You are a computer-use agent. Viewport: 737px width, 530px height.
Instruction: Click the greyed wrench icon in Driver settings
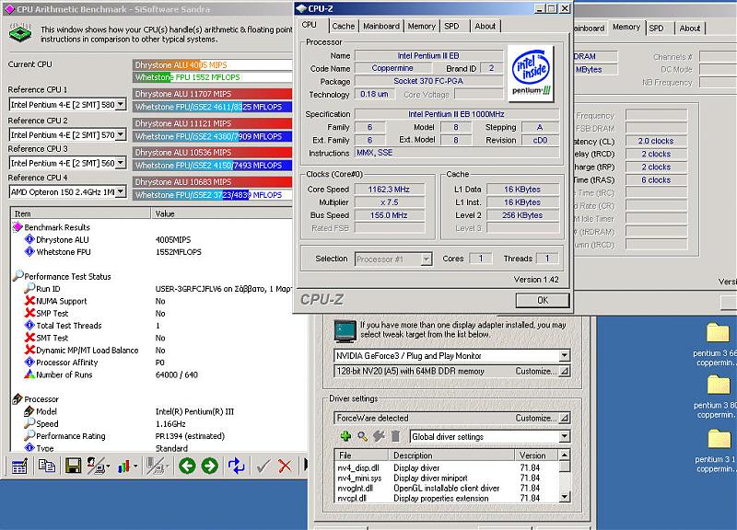click(x=379, y=436)
